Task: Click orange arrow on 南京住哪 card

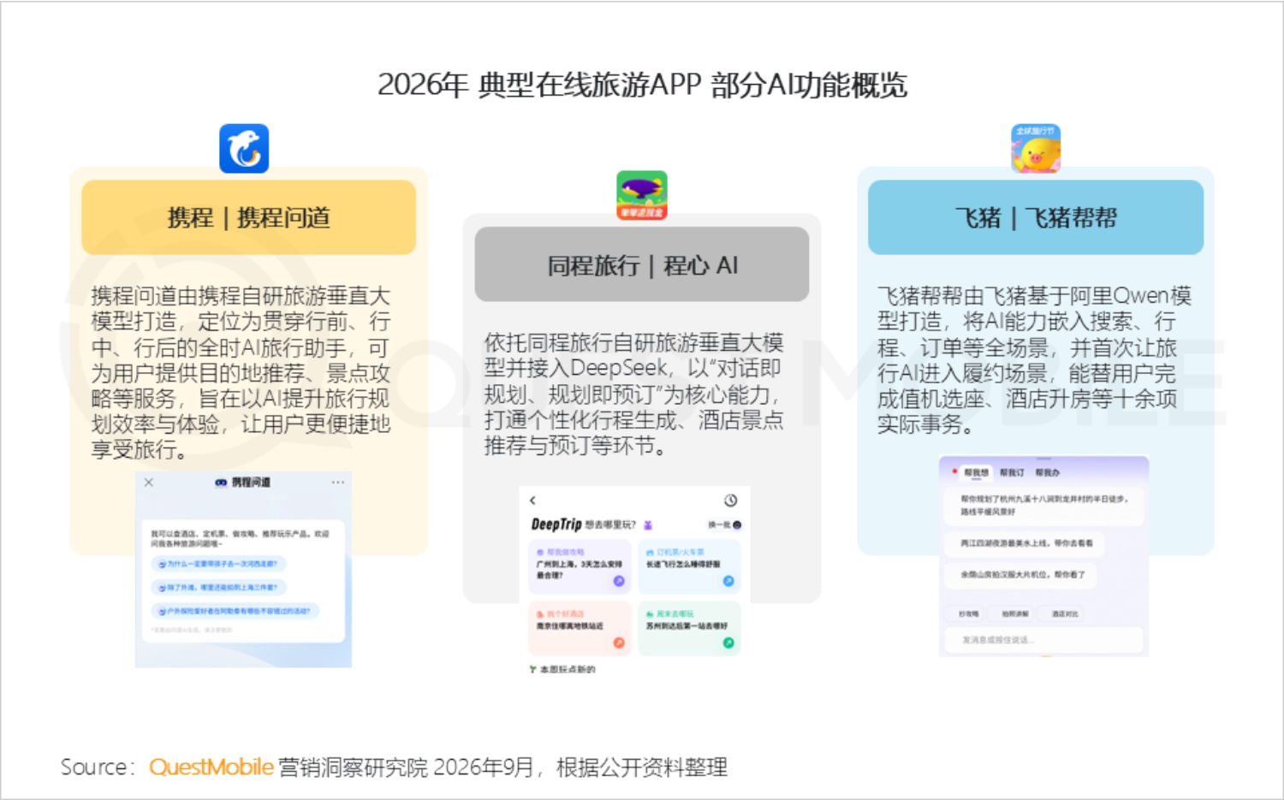Action: (x=619, y=643)
